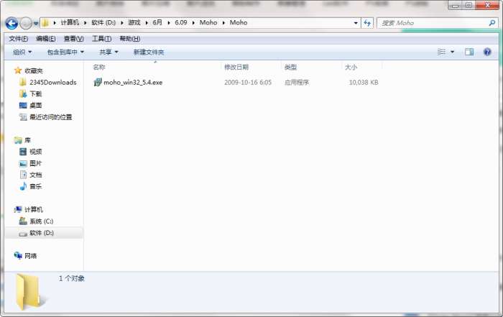Select 6月 in the address breadcrumb
This screenshot has height=317, width=503.
coord(157,22)
